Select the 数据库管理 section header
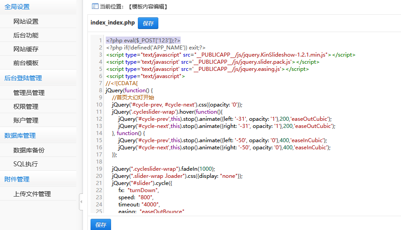 20,136
